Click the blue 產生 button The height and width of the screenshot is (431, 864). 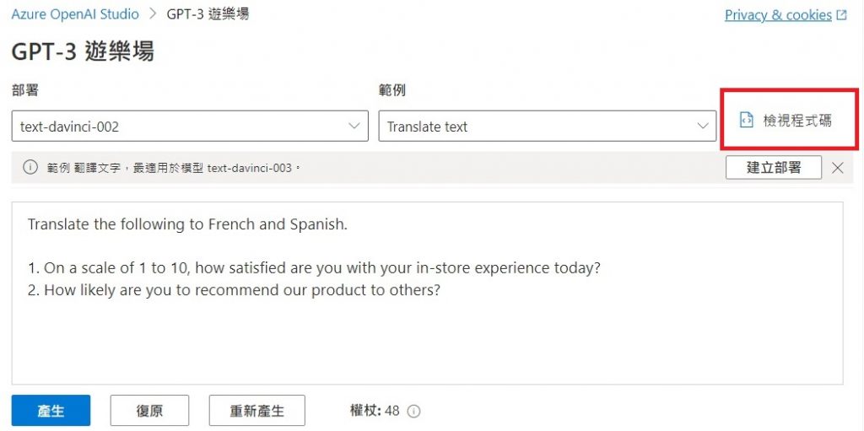[x=51, y=411]
